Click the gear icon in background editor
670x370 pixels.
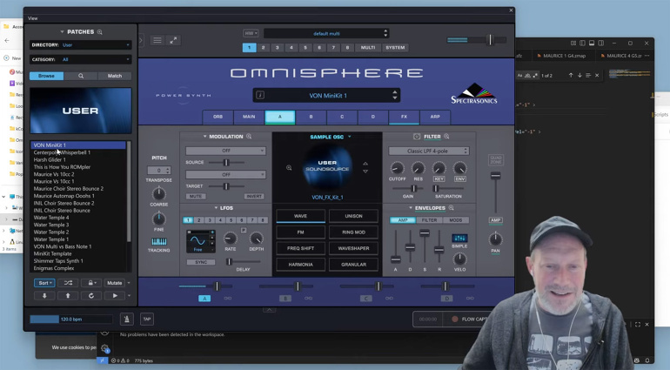click(105, 348)
